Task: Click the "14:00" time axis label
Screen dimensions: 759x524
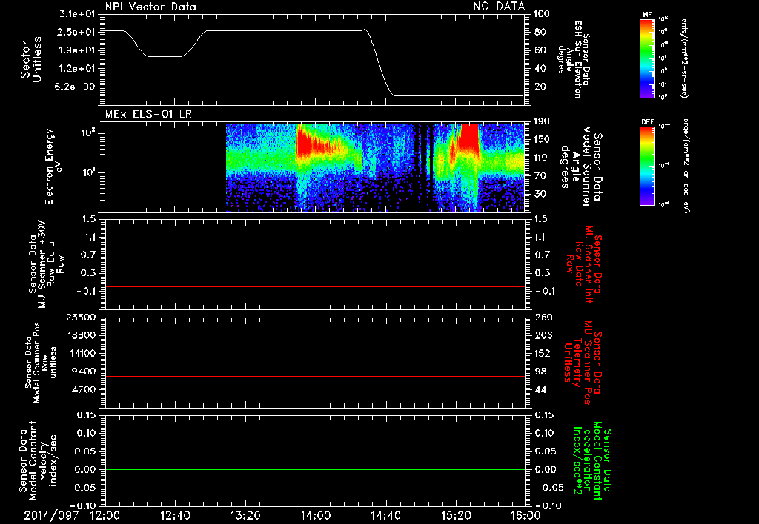Action: (x=316, y=515)
